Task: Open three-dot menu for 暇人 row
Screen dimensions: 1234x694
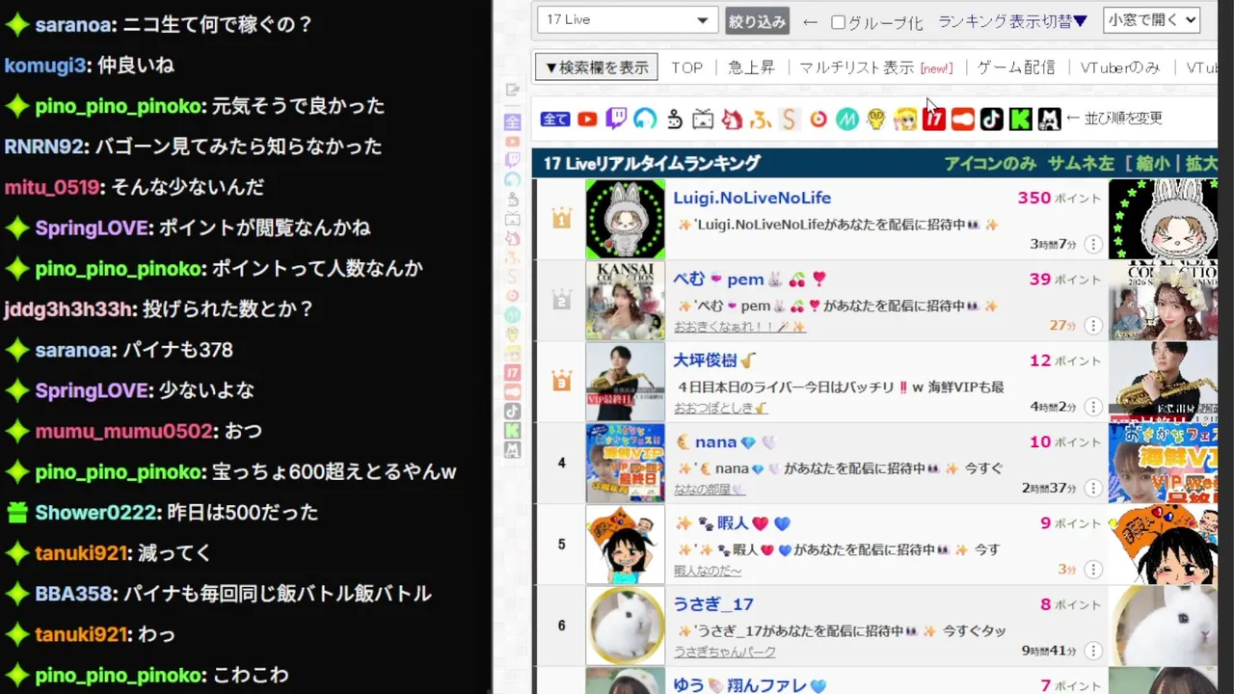Action: [1092, 569]
